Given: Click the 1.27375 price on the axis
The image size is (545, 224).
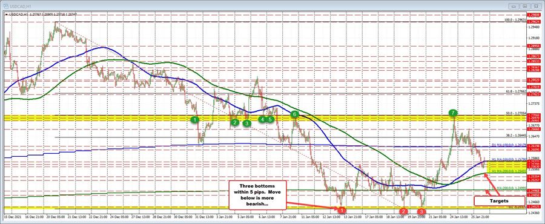Looking at the screenshot, I should pyautogui.click(x=533, y=104).
